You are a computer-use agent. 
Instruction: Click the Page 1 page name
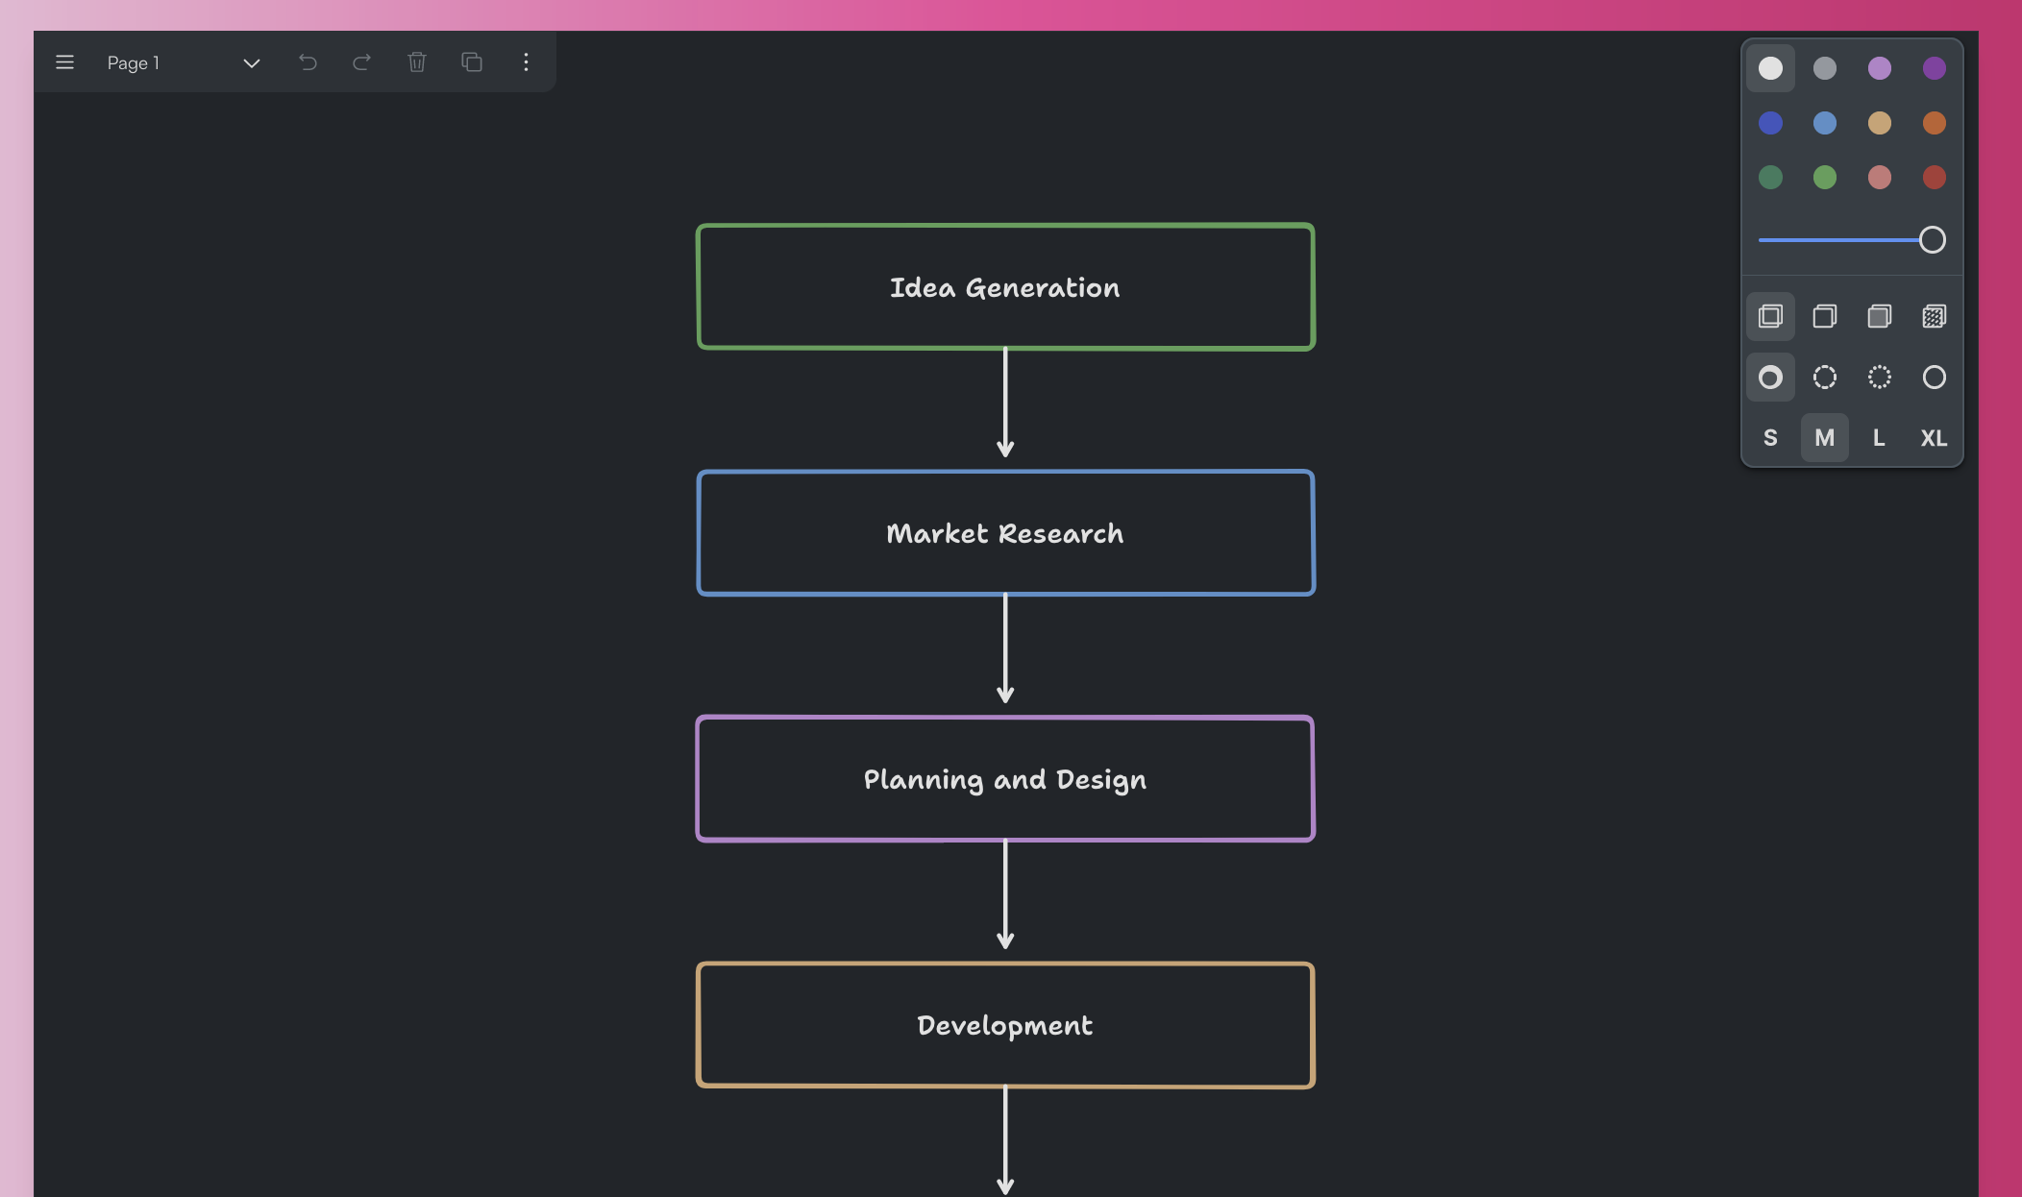click(x=134, y=63)
